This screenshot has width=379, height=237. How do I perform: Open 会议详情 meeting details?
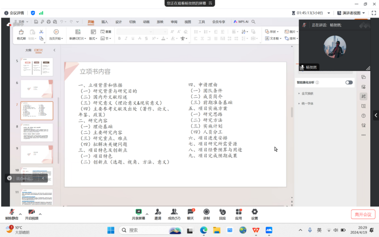pyautogui.click(x=14, y=13)
